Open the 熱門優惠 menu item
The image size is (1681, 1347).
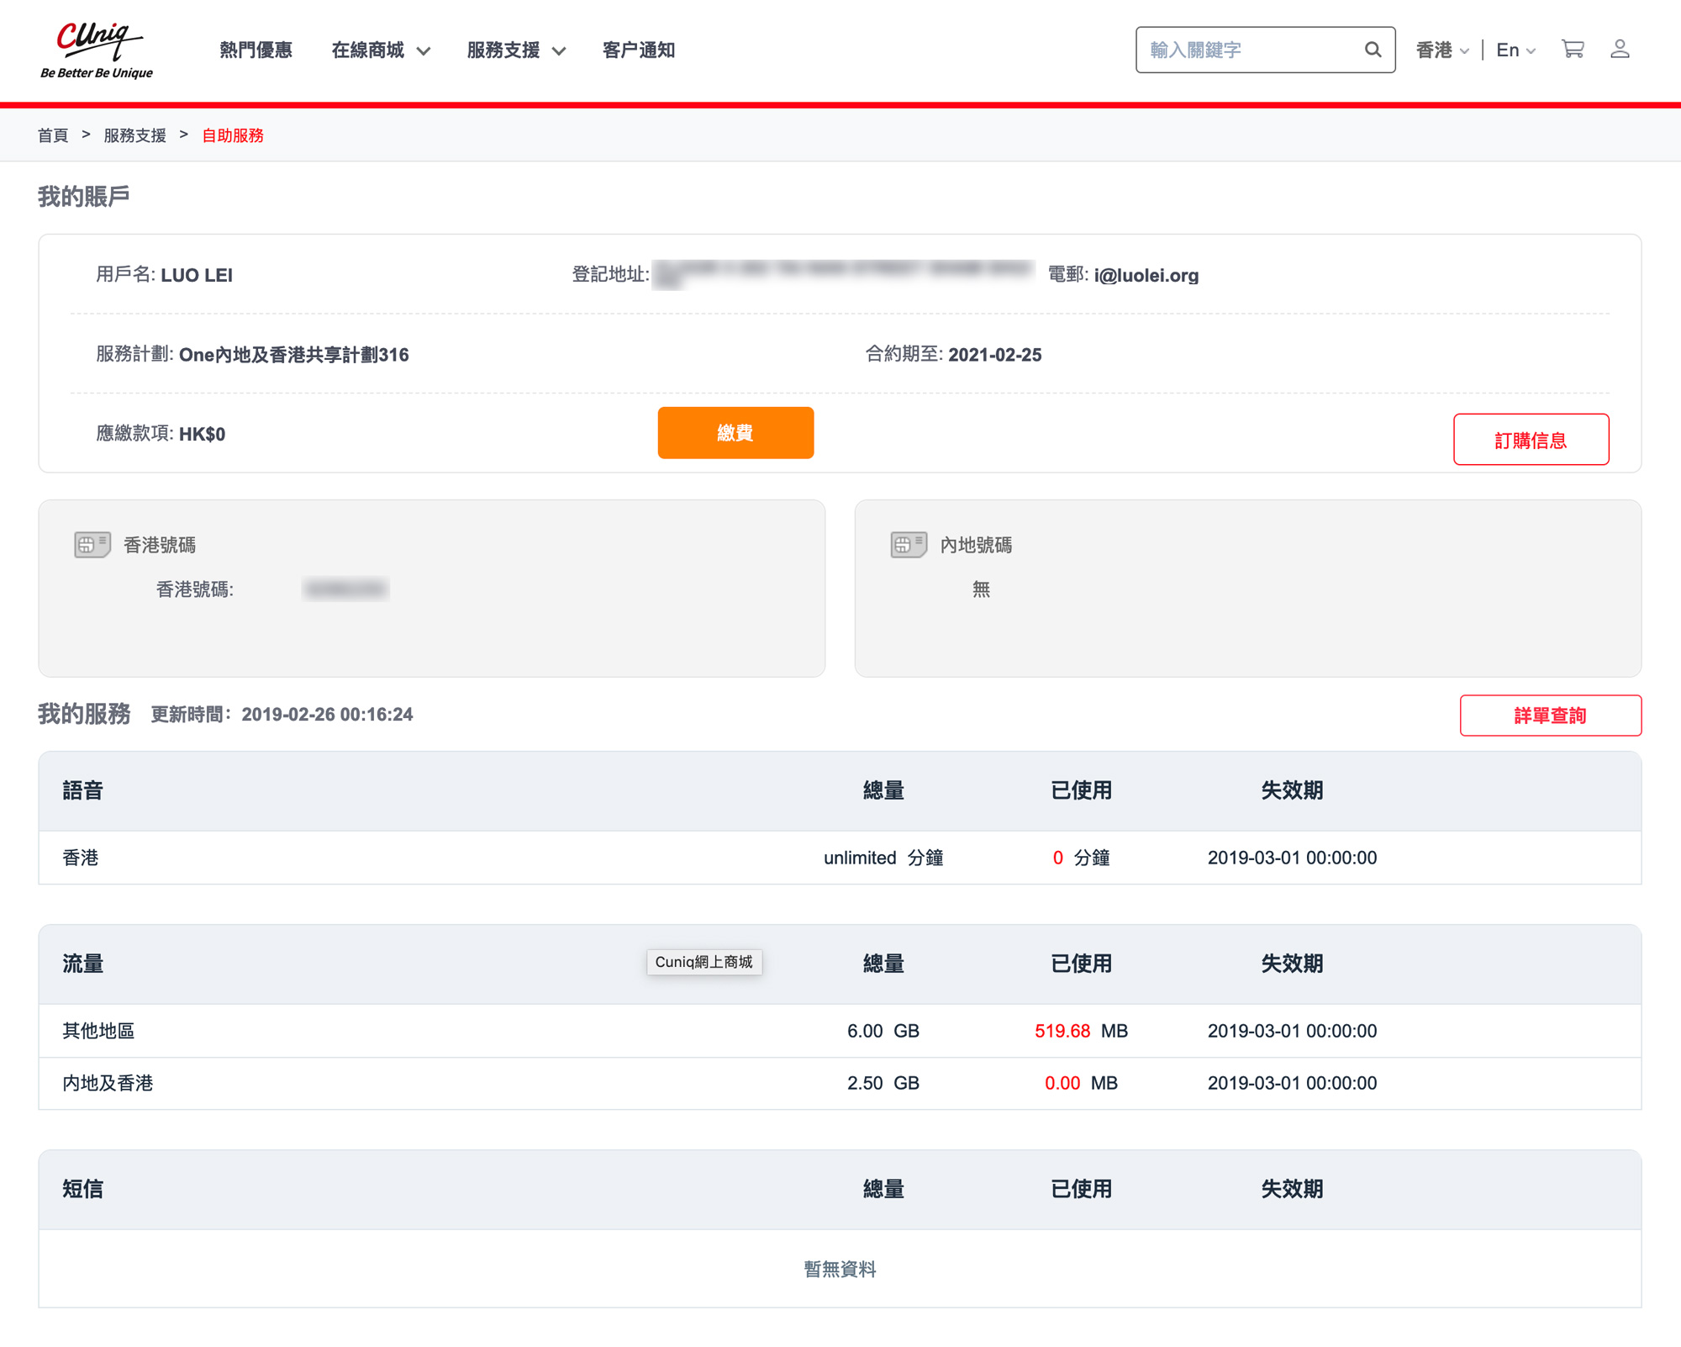coord(256,50)
